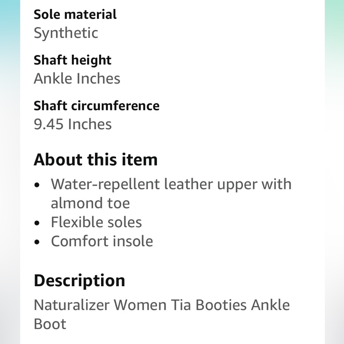Click bullet point before Comfort insole

tap(37, 242)
